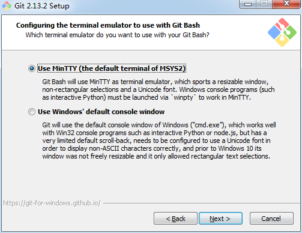Image resolution: width=302 pixels, height=233 pixels.
Task: Click the green diamond of the Git logo
Action: click(x=291, y=32)
